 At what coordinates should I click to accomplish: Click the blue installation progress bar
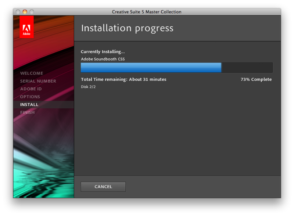[x=177, y=68]
